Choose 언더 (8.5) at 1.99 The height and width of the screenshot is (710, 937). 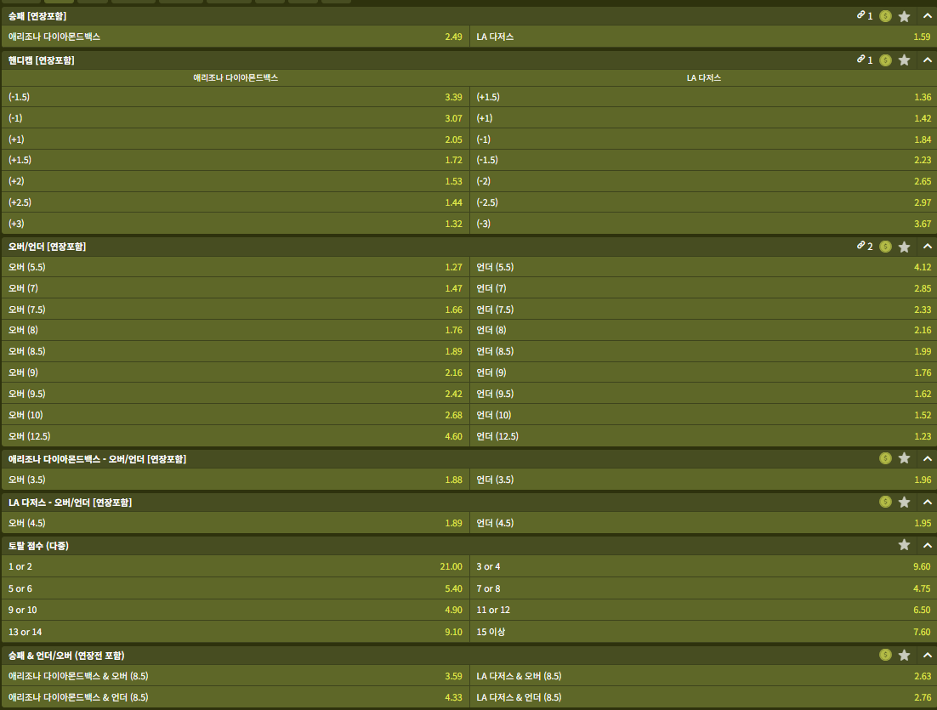[x=703, y=351]
